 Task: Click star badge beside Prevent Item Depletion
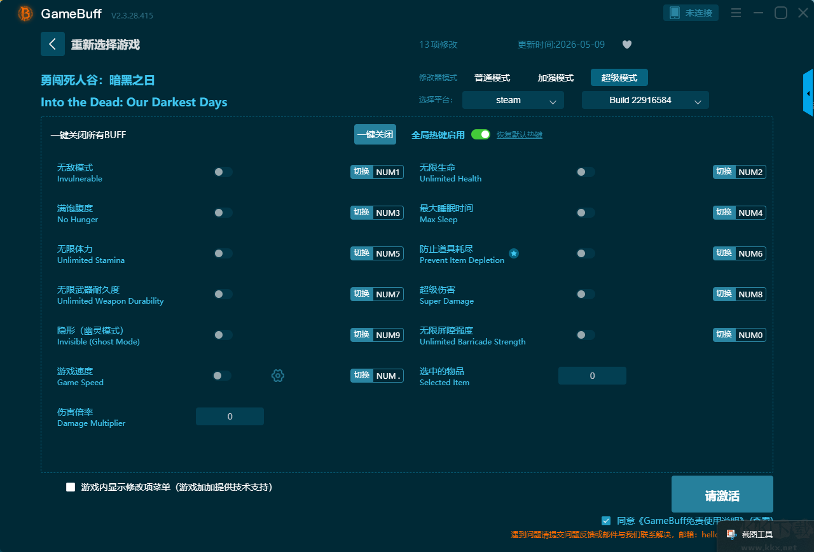tap(514, 253)
